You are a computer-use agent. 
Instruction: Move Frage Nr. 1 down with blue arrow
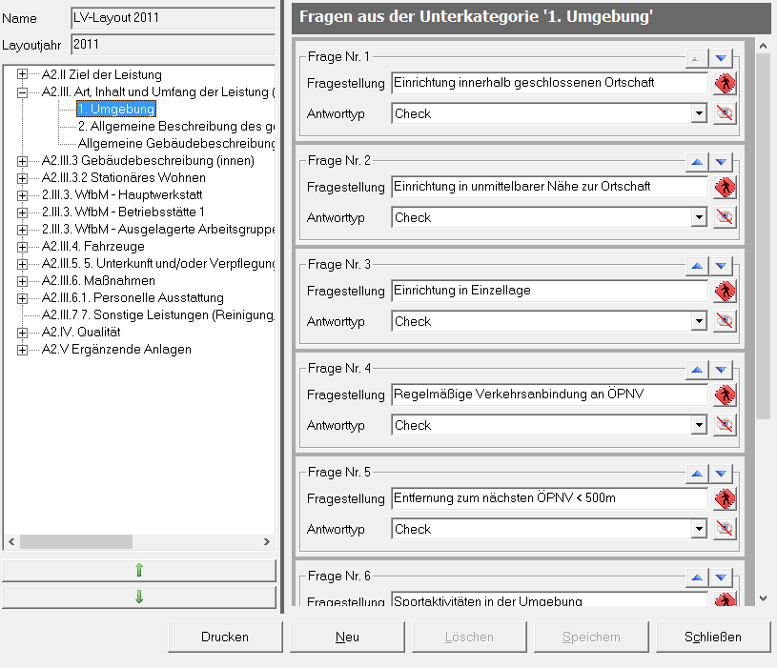pyautogui.click(x=722, y=59)
